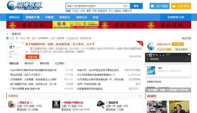
Task: Click the 换单 yellow banner advertisement
Action: (x=76, y=25)
